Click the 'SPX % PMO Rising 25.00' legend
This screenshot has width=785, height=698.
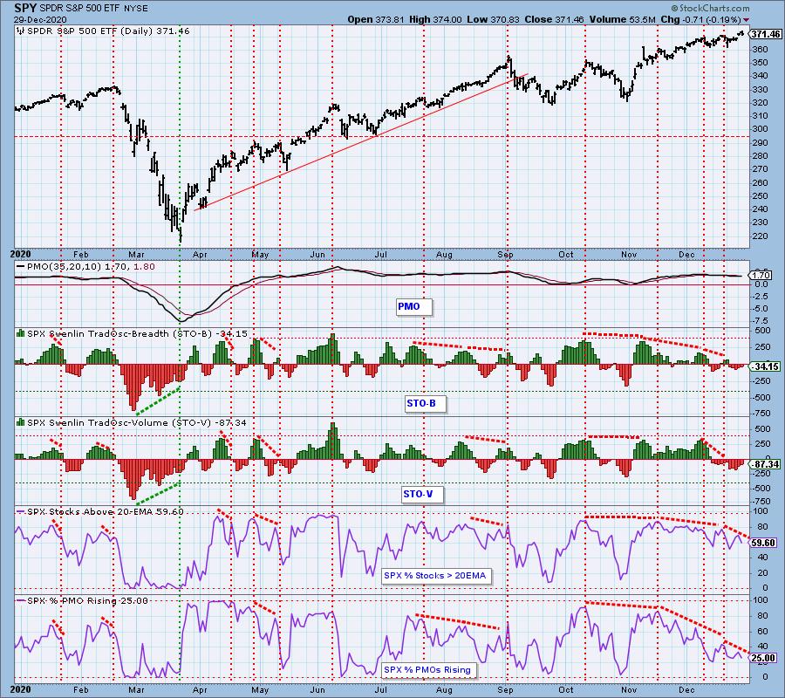click(87, 600)
